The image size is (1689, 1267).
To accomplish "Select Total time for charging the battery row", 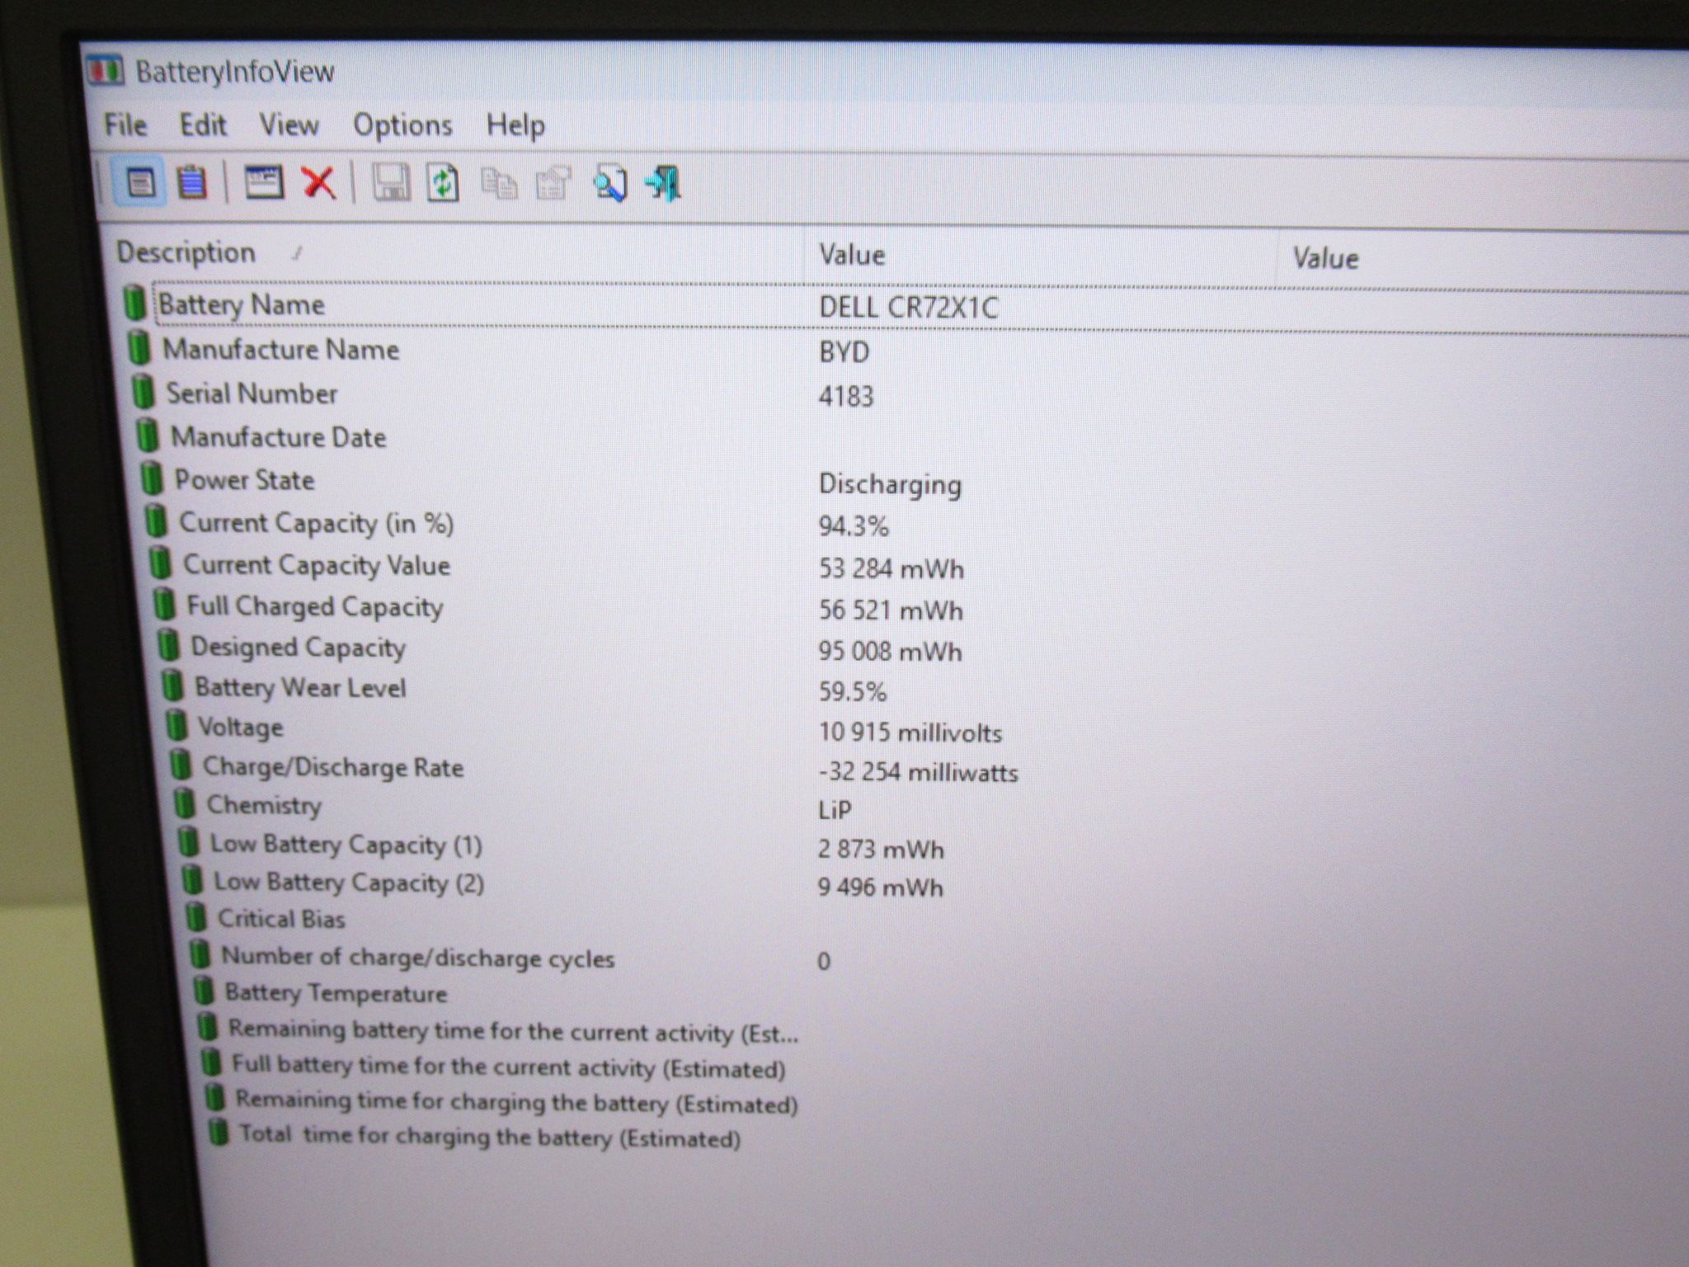I will (490, 1137).
